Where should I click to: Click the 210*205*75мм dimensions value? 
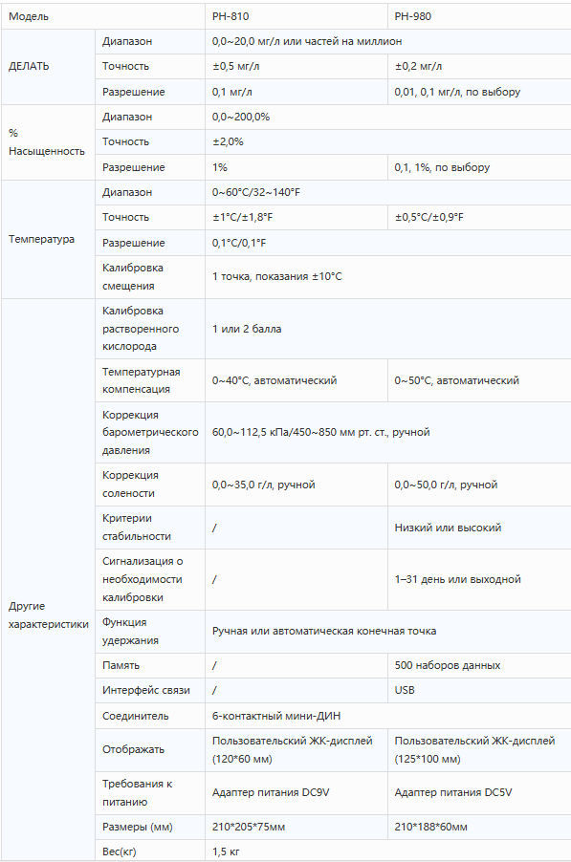pos(249,827)
